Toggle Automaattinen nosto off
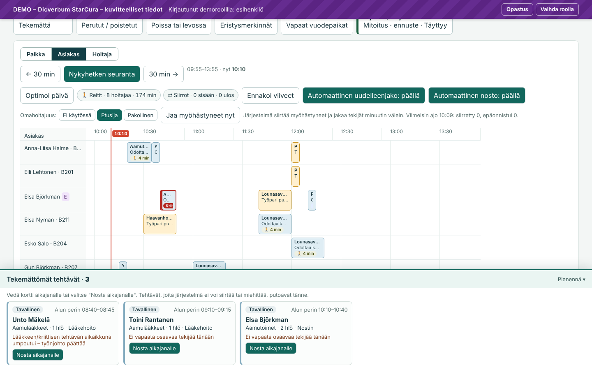The width and height of the screenshot is (592, 370). pyautogui.click(x=477, y=95)
